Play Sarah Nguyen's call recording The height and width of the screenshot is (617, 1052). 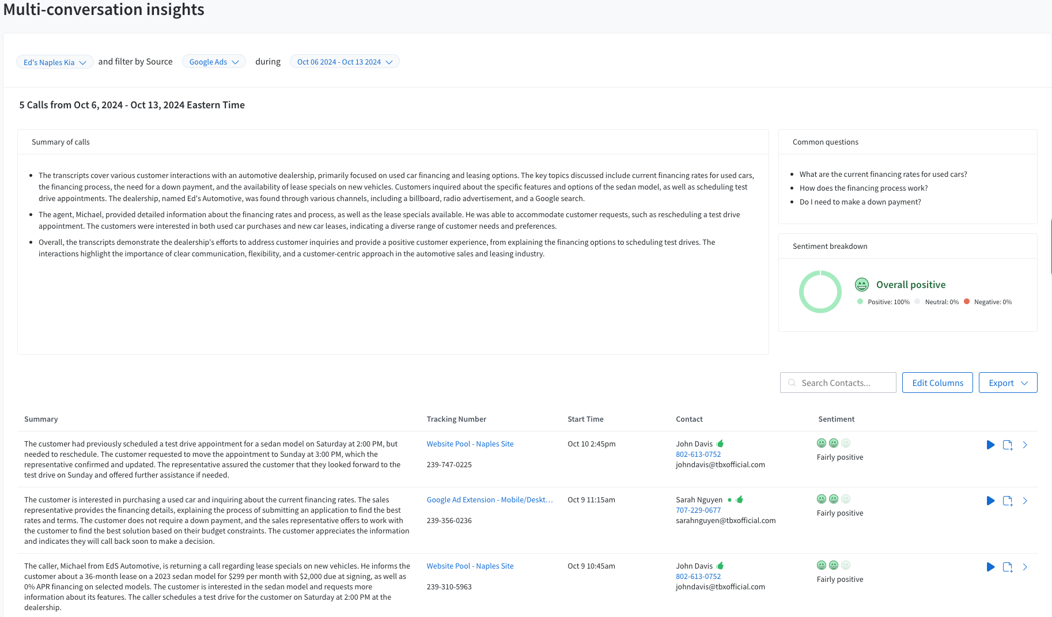(990, 501)
